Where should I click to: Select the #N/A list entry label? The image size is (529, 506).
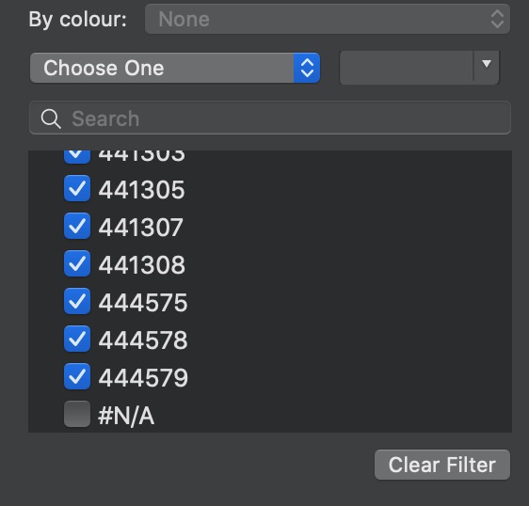pyautogui.click(x=126, y=416)
